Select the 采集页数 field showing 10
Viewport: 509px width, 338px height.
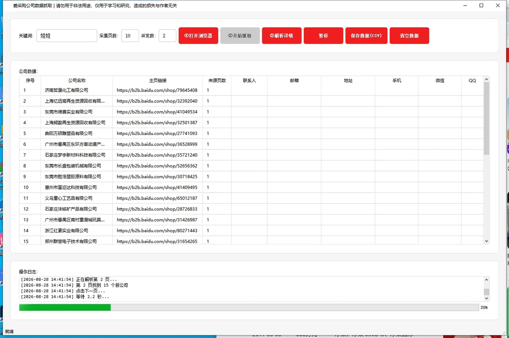pos(130,35)
